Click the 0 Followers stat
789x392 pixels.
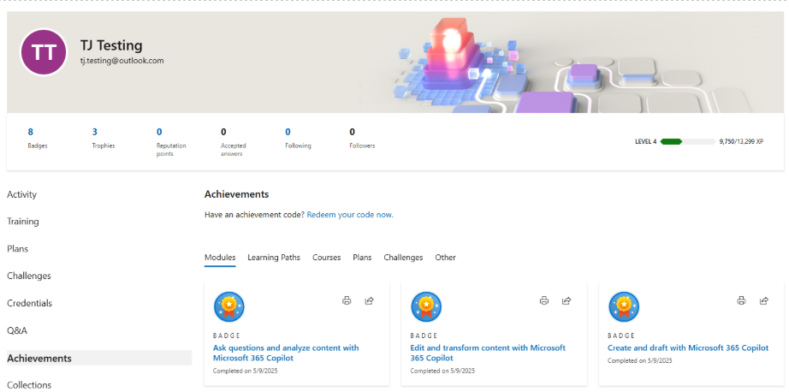click(x=353, y=132)
